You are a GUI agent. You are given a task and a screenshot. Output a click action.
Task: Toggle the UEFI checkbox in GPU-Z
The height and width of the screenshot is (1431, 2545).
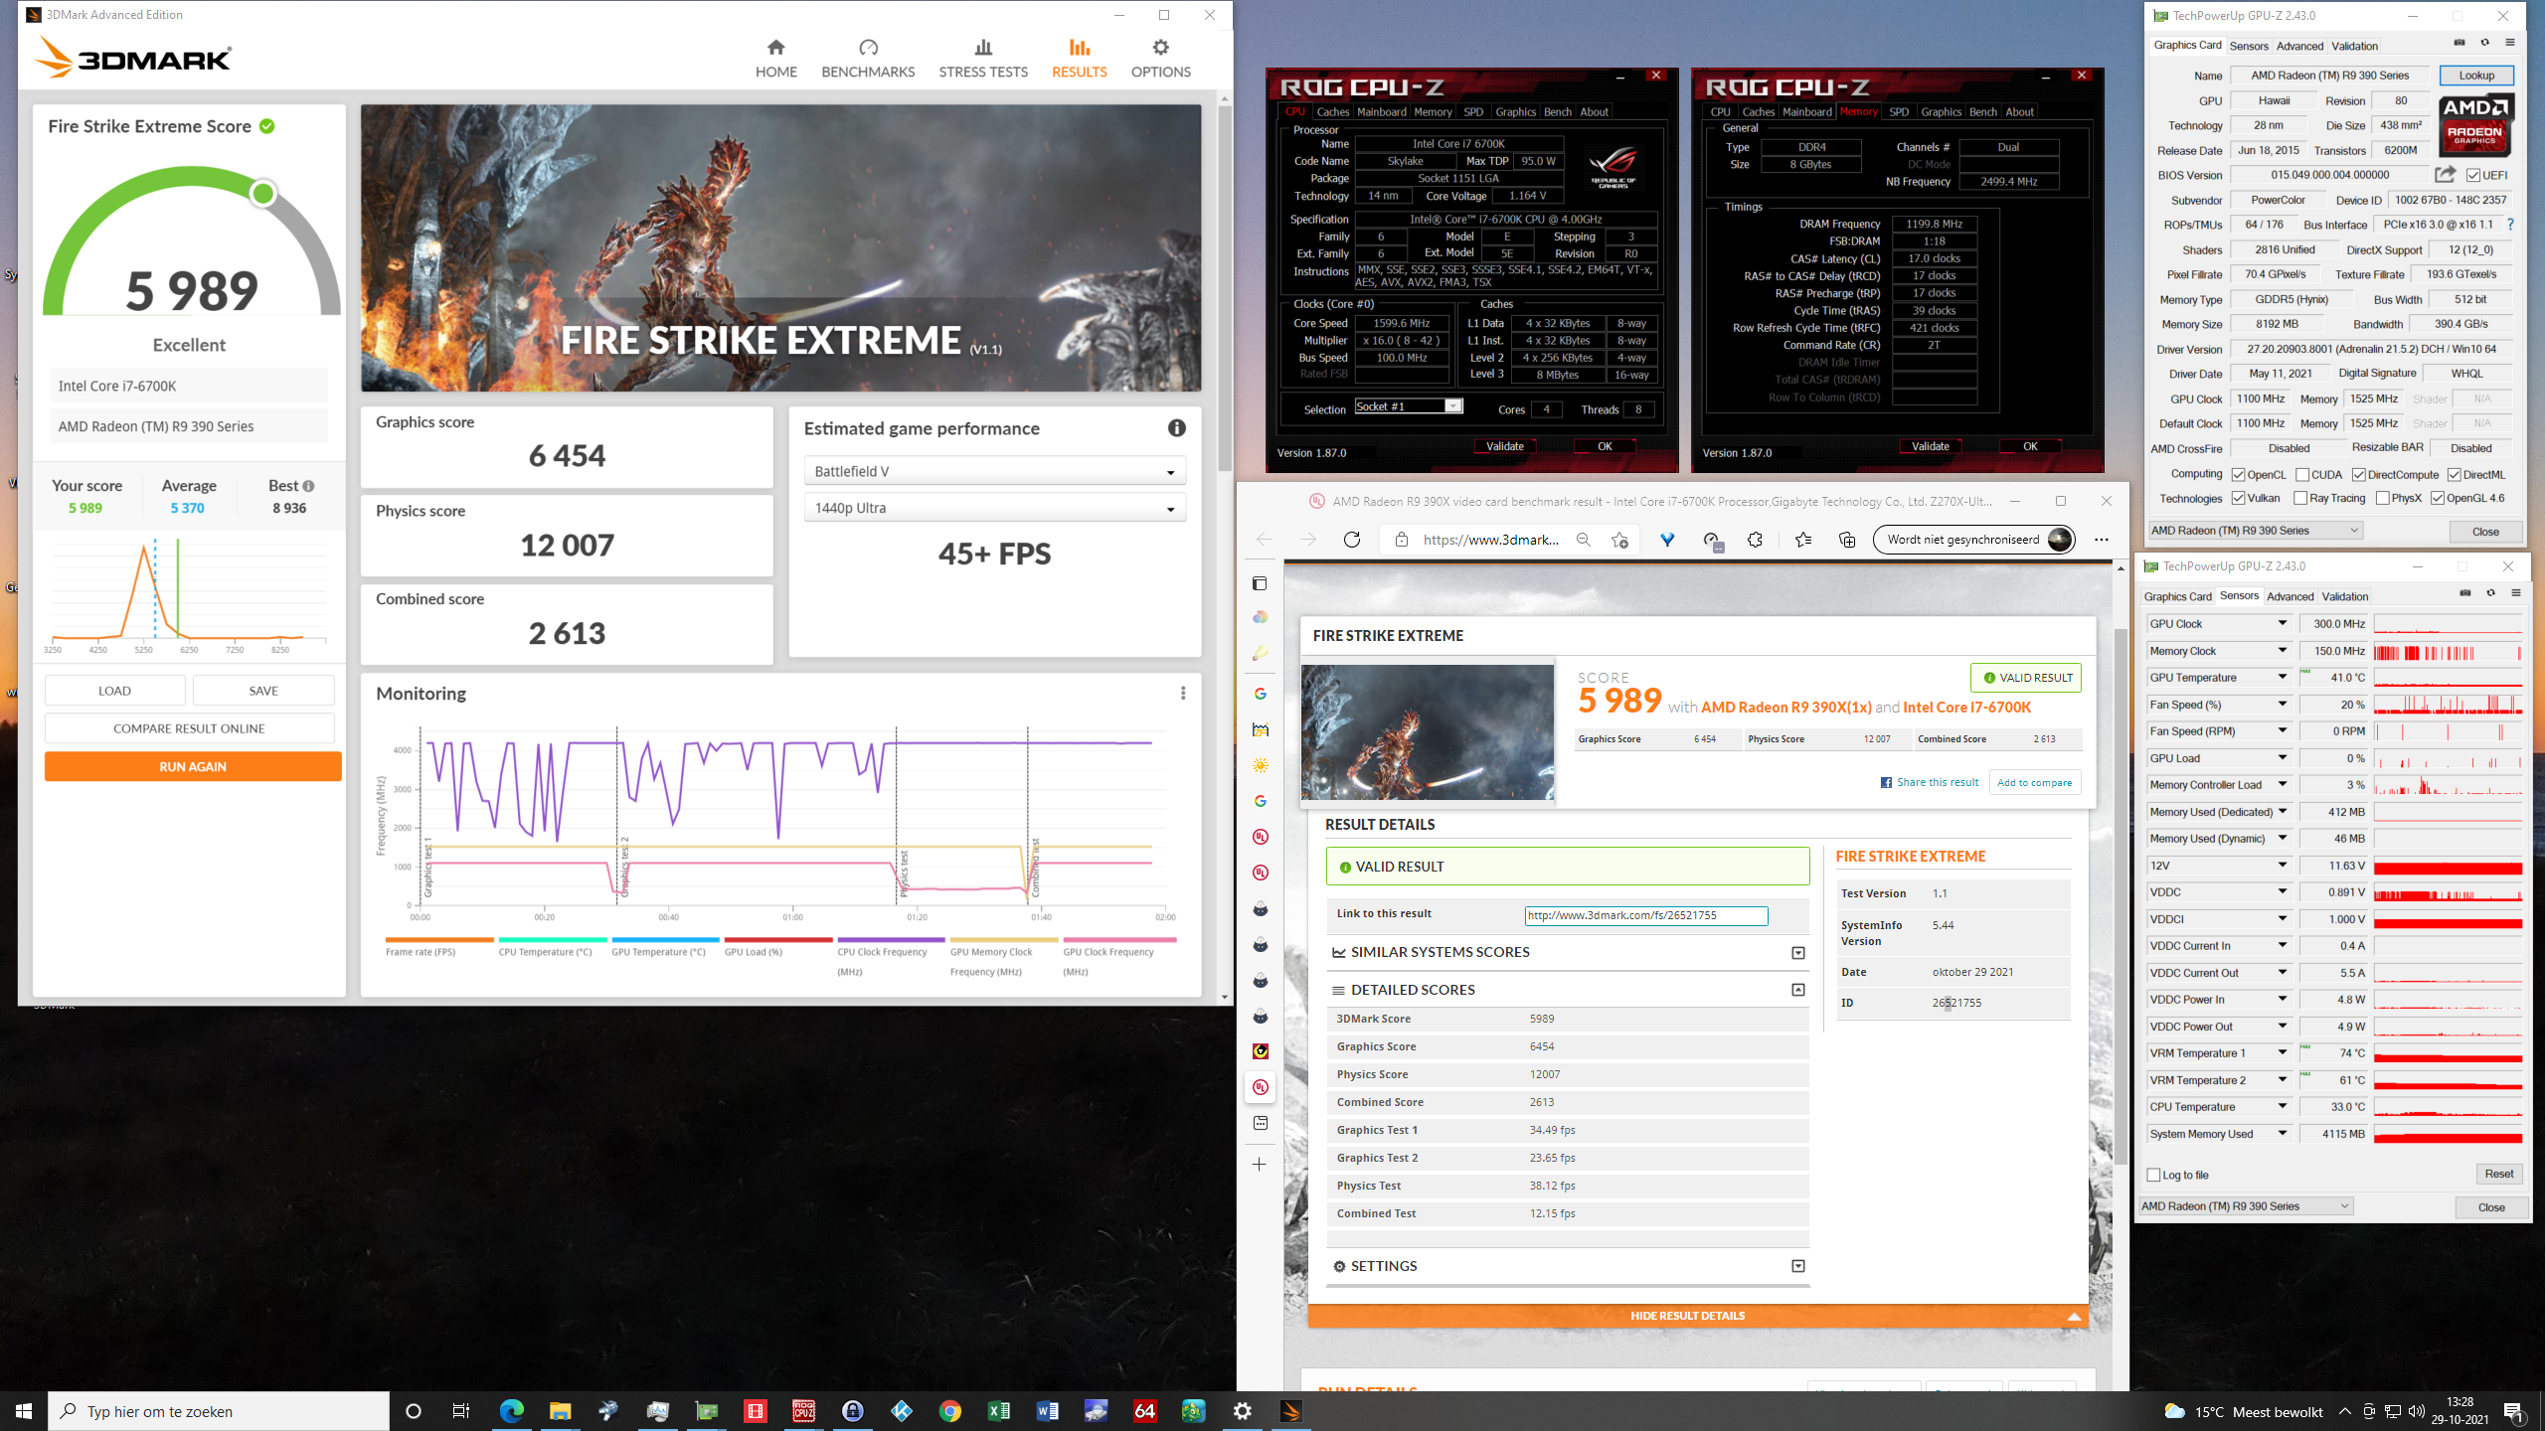coord(2473,176)
